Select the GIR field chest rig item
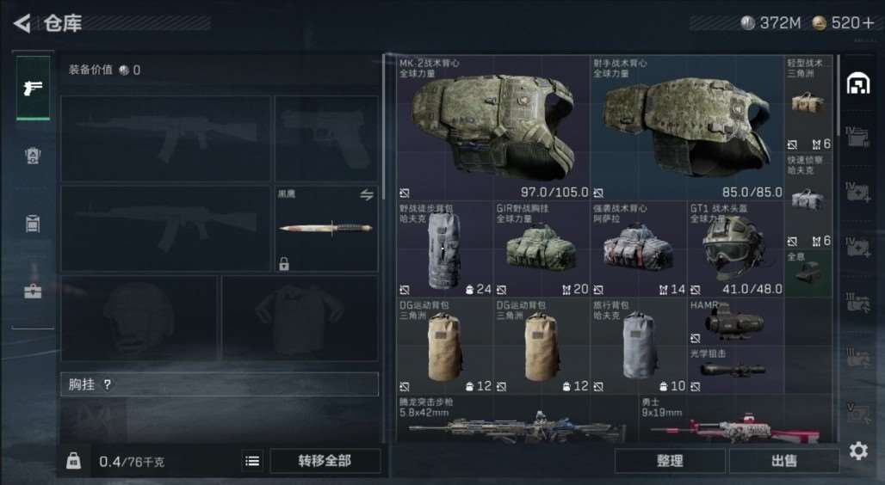885x485 pixels. point(542,249)
